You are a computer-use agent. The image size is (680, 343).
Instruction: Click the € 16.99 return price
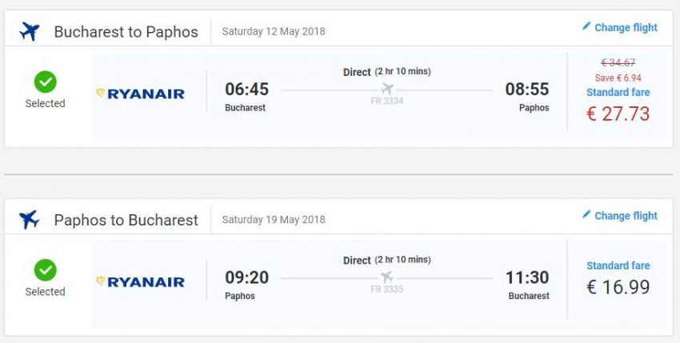coord(618,286)
